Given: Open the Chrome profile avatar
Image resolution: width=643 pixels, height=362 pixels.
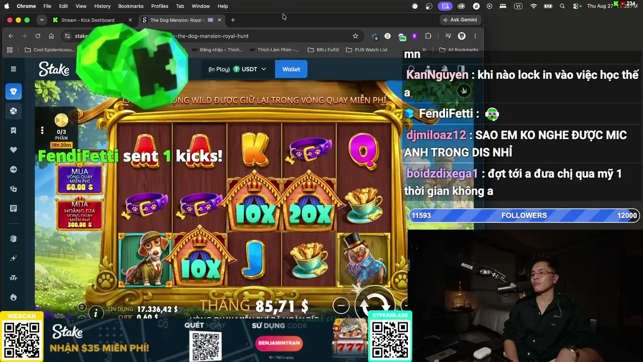Looking at the screenshot, I should 462,36.
